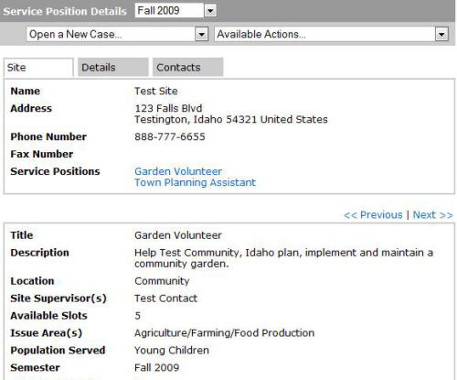Click the phone number 888-777-6655

tap(170, 136)
